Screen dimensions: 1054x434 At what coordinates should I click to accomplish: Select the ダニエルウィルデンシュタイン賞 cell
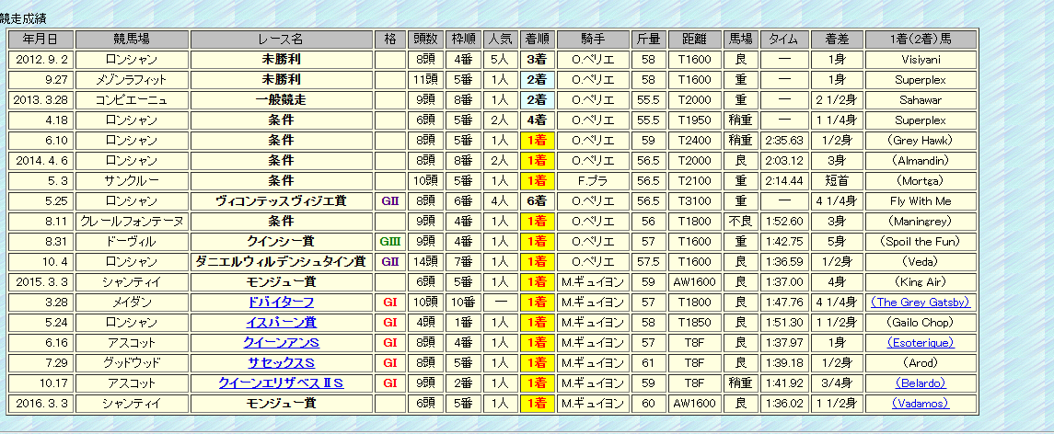click(x=281, y=262)
